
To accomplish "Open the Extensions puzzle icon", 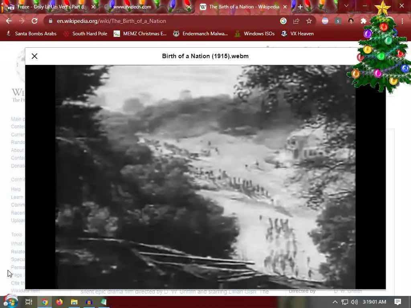I will click(364, 21).
